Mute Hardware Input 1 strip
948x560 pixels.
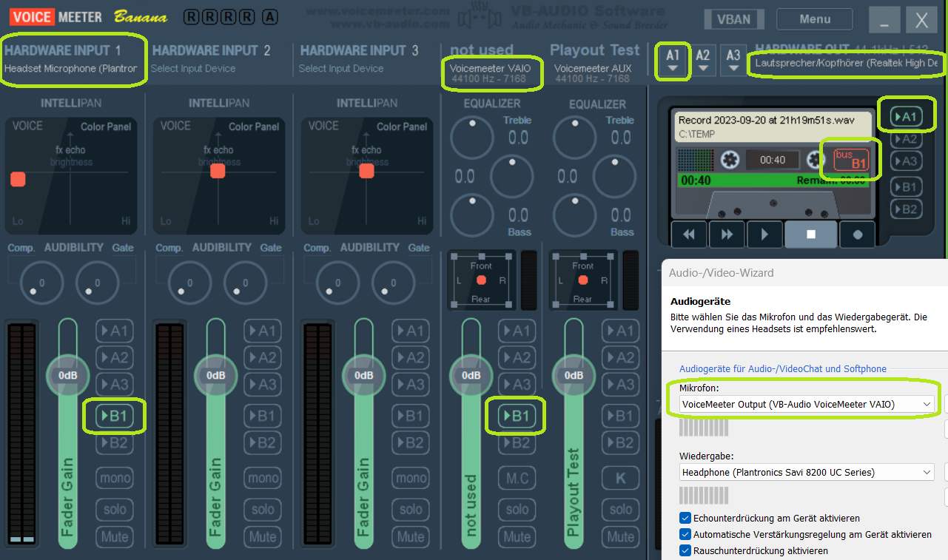point(114,536)
